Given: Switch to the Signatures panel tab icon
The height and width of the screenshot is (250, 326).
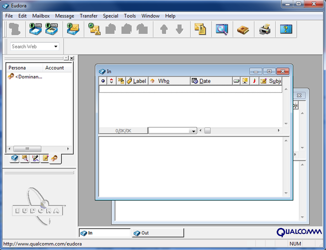Looking at the screenshot, I should 35,158.
